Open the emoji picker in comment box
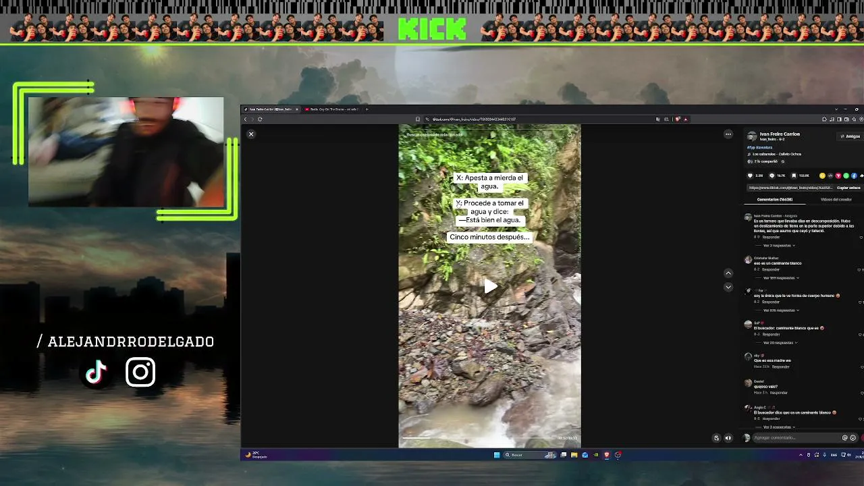864x486 pixels. tap(853, 437)
